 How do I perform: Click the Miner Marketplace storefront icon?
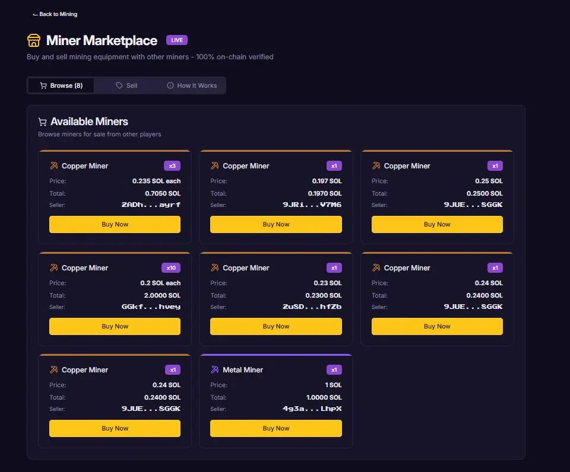34,40
